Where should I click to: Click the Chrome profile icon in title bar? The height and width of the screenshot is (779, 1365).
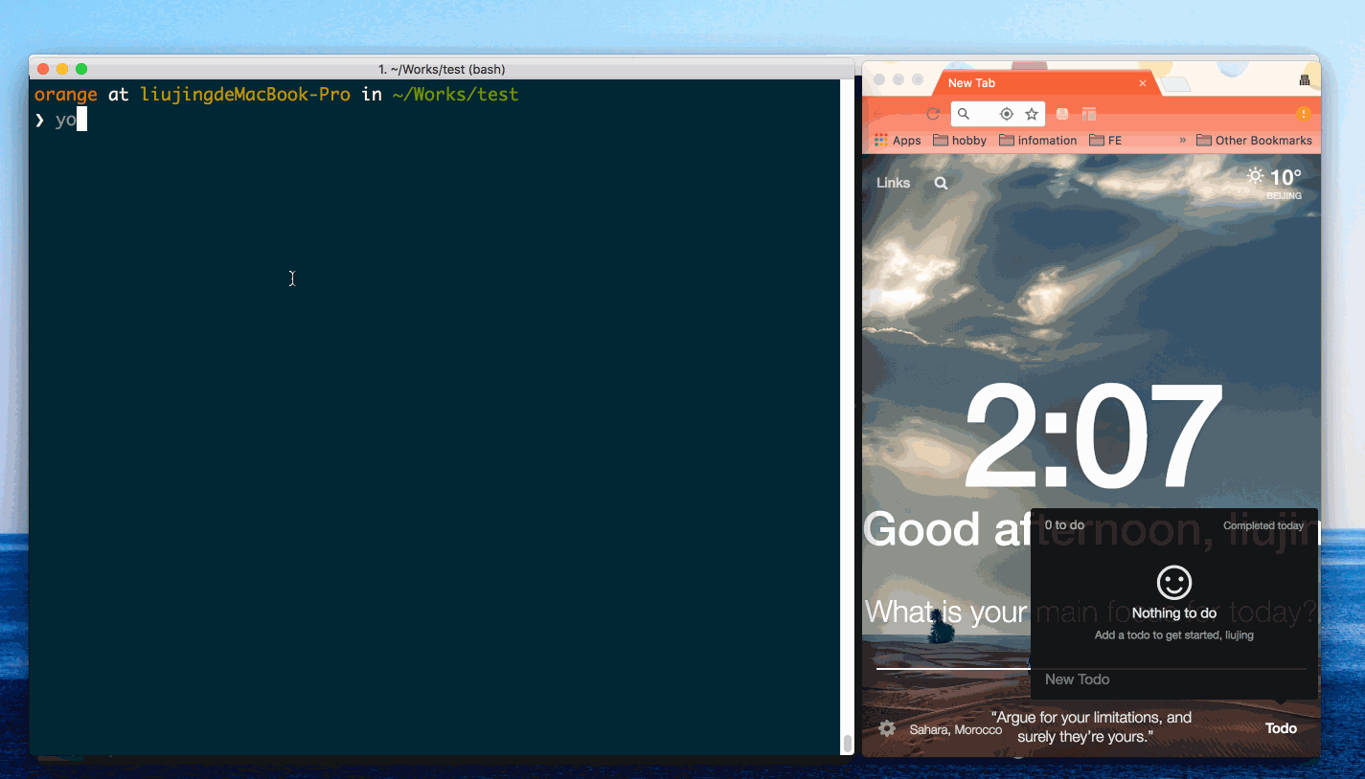click(1305, 80)
